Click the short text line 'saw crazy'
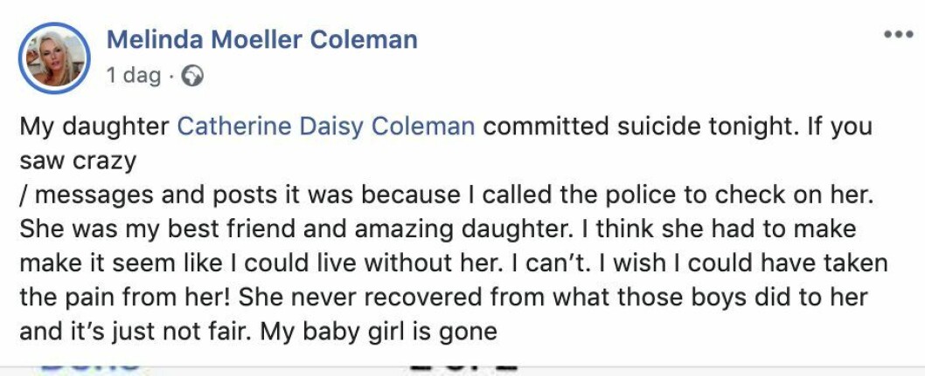This screenshot has height=376, width=925. [78, 161]
